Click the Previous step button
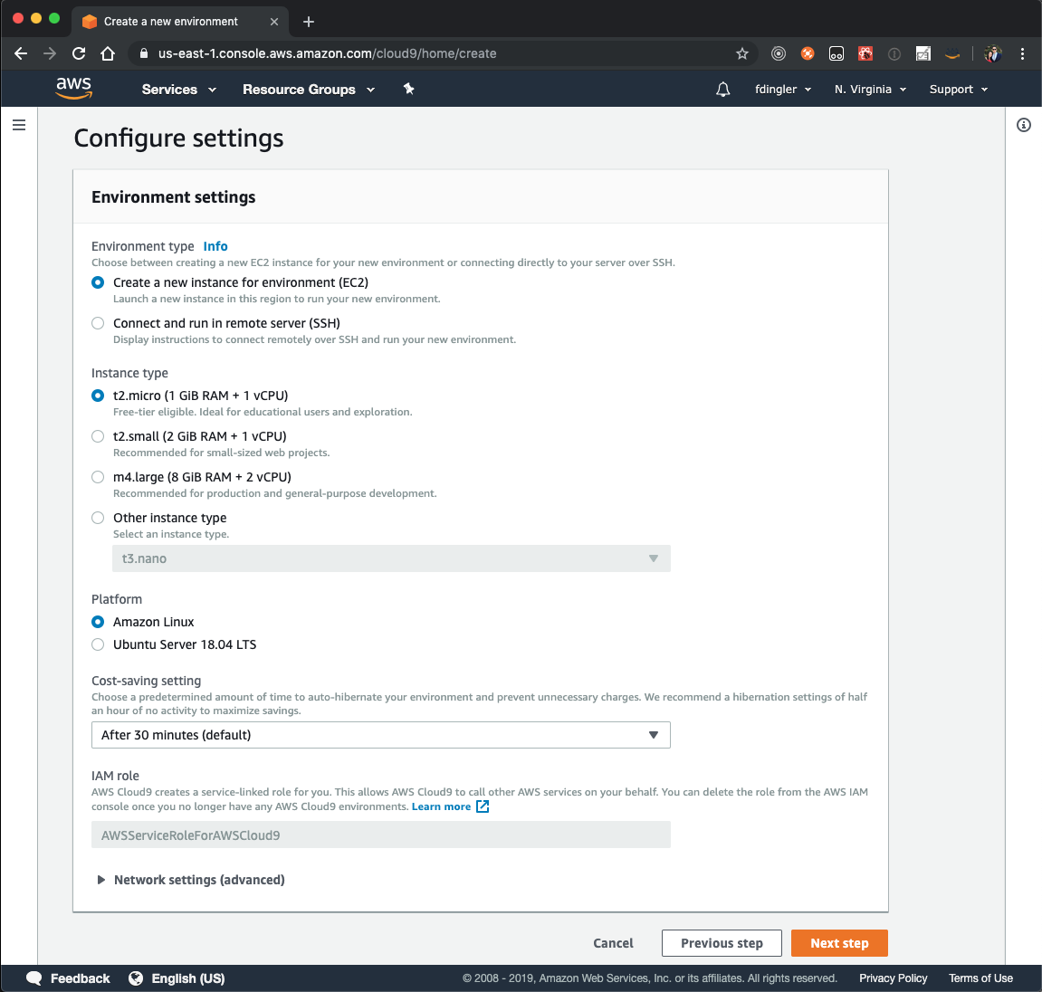 pyautogui.click(x=722, y=943)
